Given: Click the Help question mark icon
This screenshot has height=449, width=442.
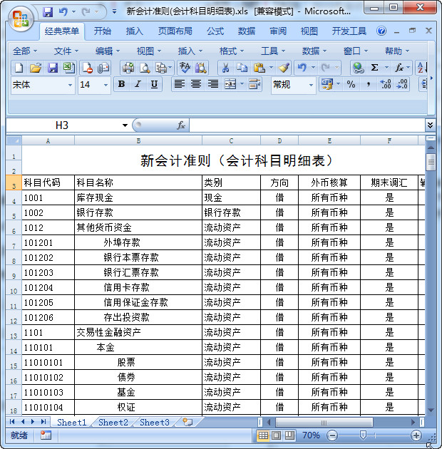Looking at the screenshot, I should click(x=381, y=31).
